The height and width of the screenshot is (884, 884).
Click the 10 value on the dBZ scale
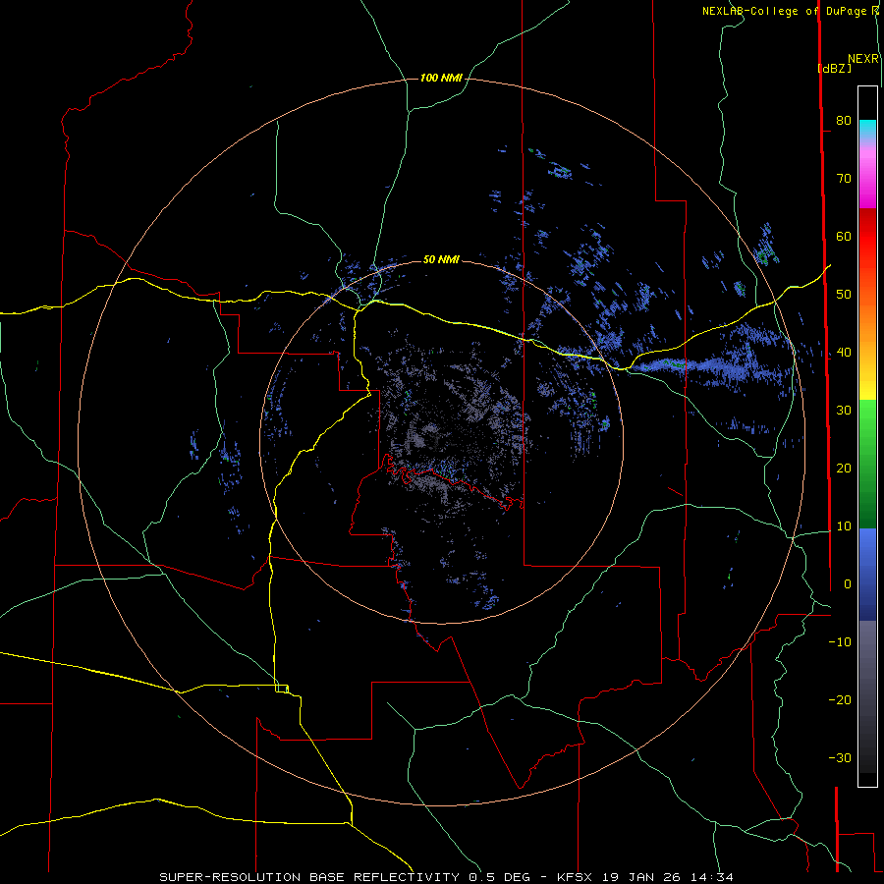pyautogui.click(x=844, y=526)
